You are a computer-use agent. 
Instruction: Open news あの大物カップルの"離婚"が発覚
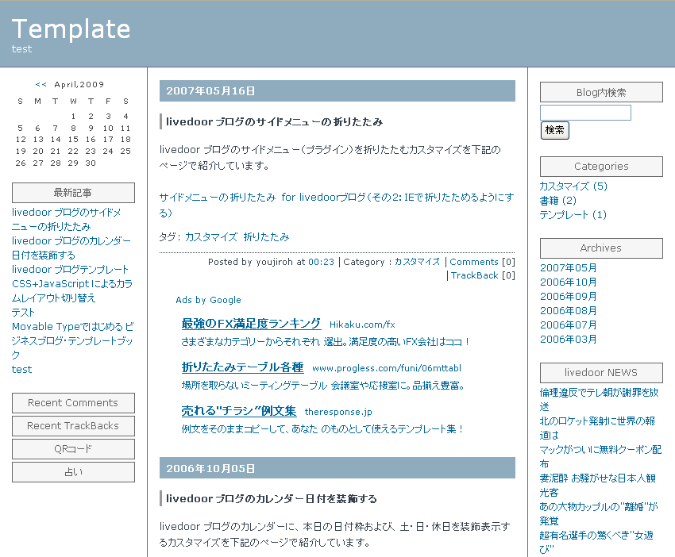click(599, 513)
